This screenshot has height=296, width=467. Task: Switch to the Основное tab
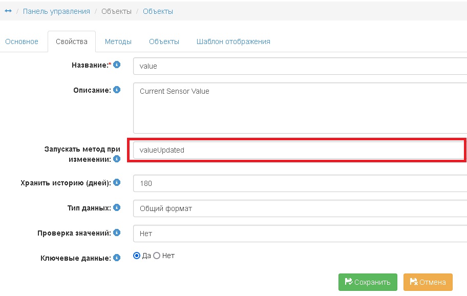point(22,41)
